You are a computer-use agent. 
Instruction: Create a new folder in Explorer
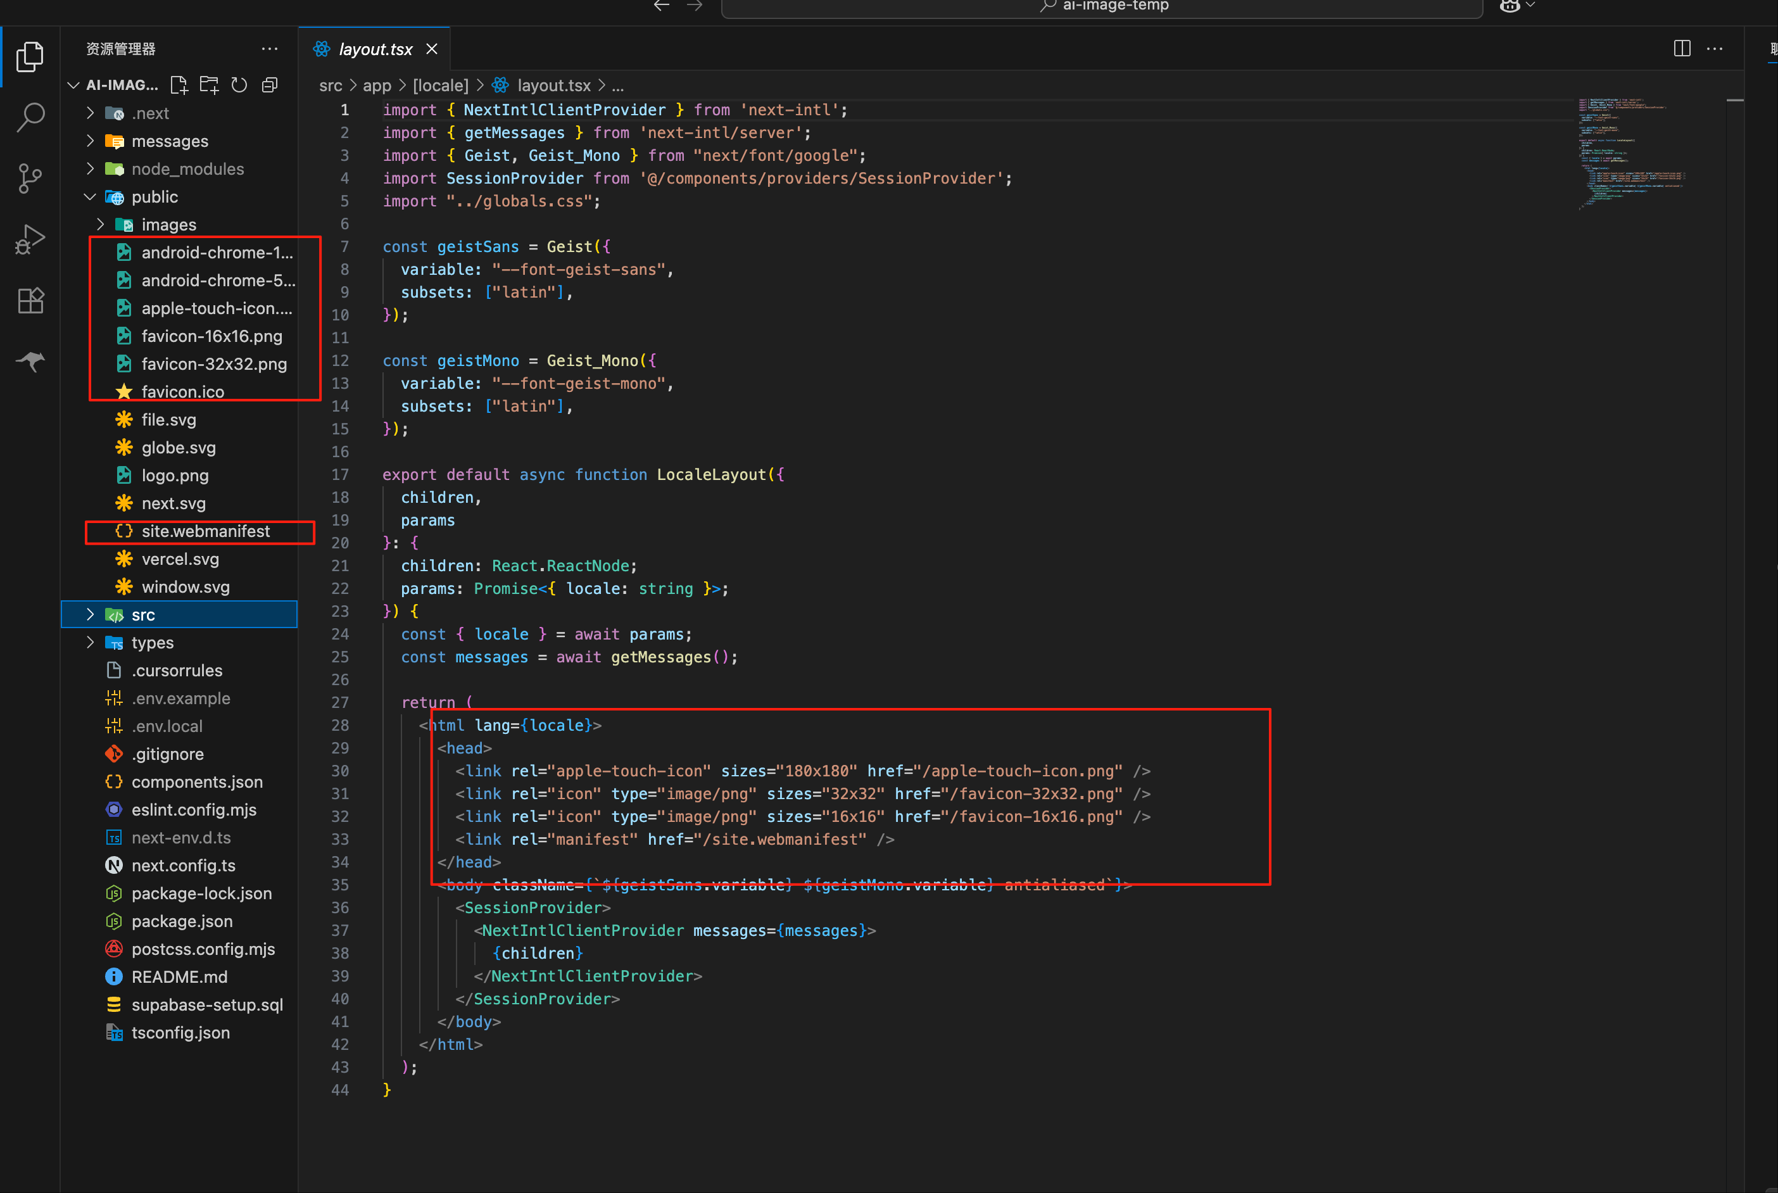pyautogui.click(x=209, y=84)
